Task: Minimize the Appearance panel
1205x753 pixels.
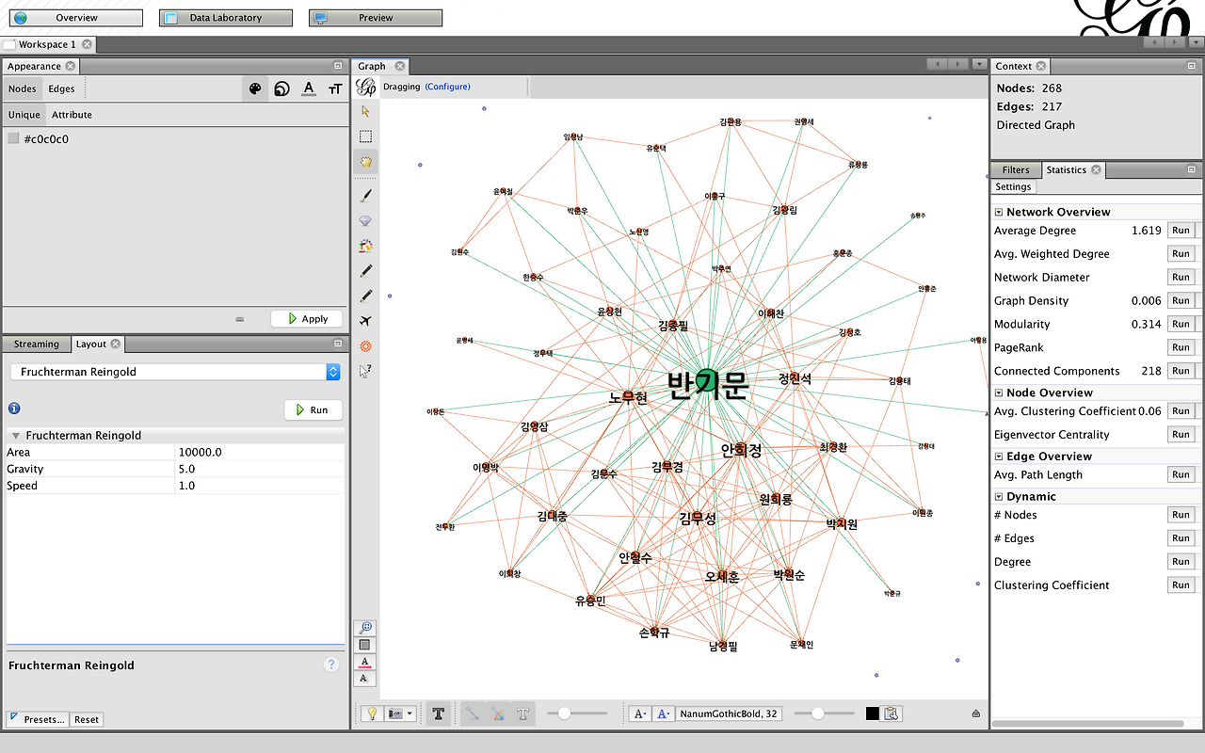Action: point(338,66)
